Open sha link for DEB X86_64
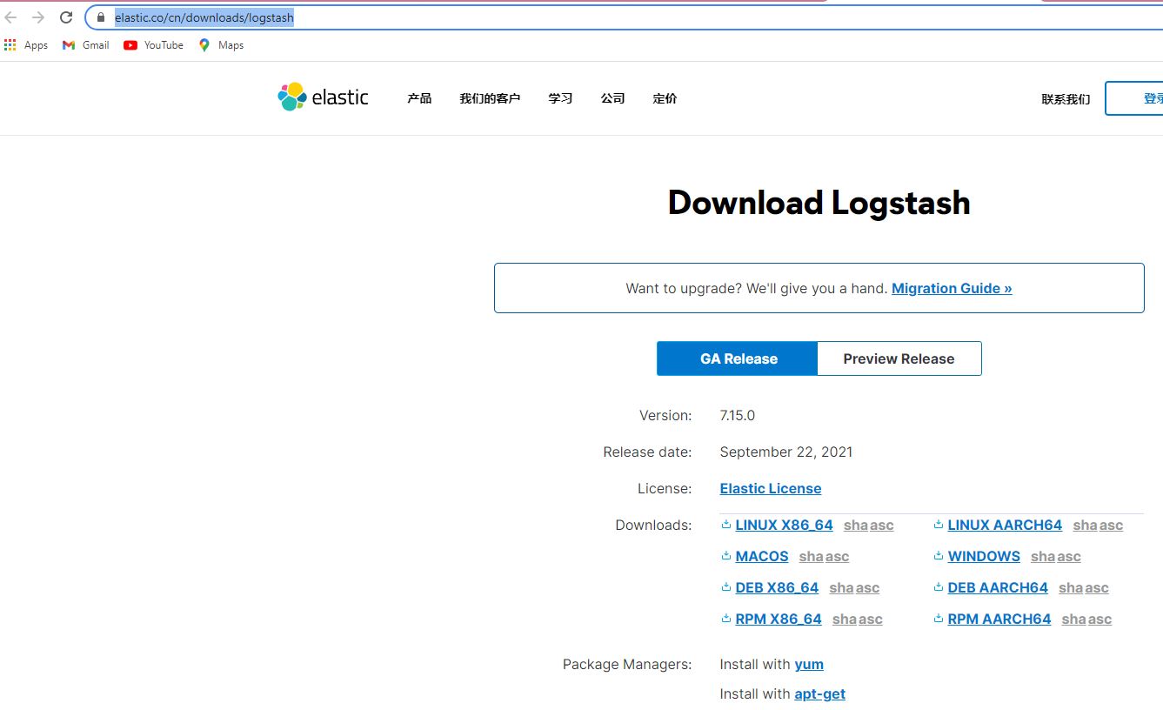Image resolution: width=1163 pixels, height=710 pixels. point(841,587)
